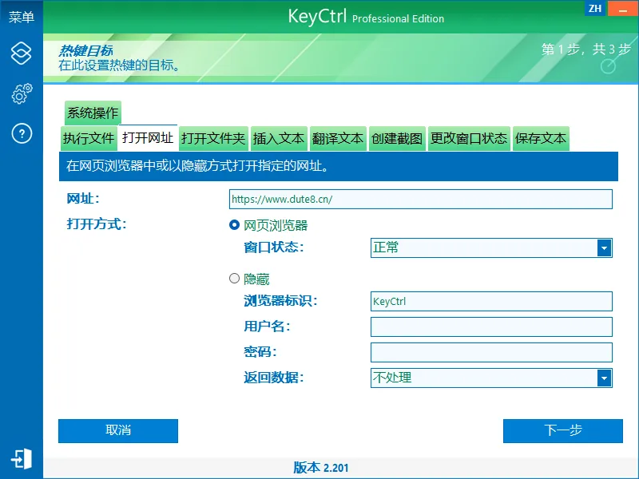The image size is (639, 479).
Task: Open the 翻译文本 tab
Action: (338, 138)
